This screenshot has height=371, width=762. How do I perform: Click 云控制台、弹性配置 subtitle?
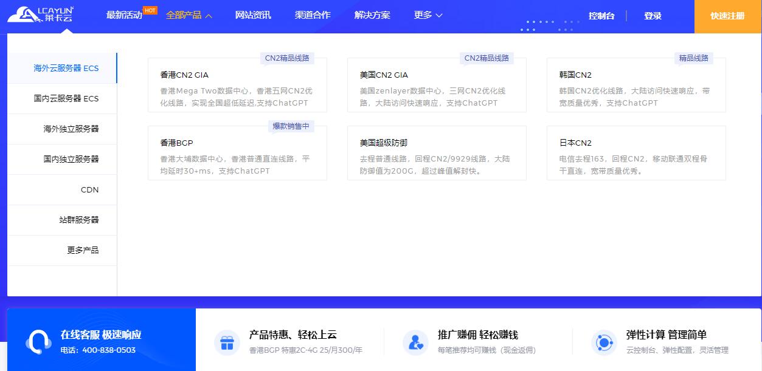tap(677, 350)
